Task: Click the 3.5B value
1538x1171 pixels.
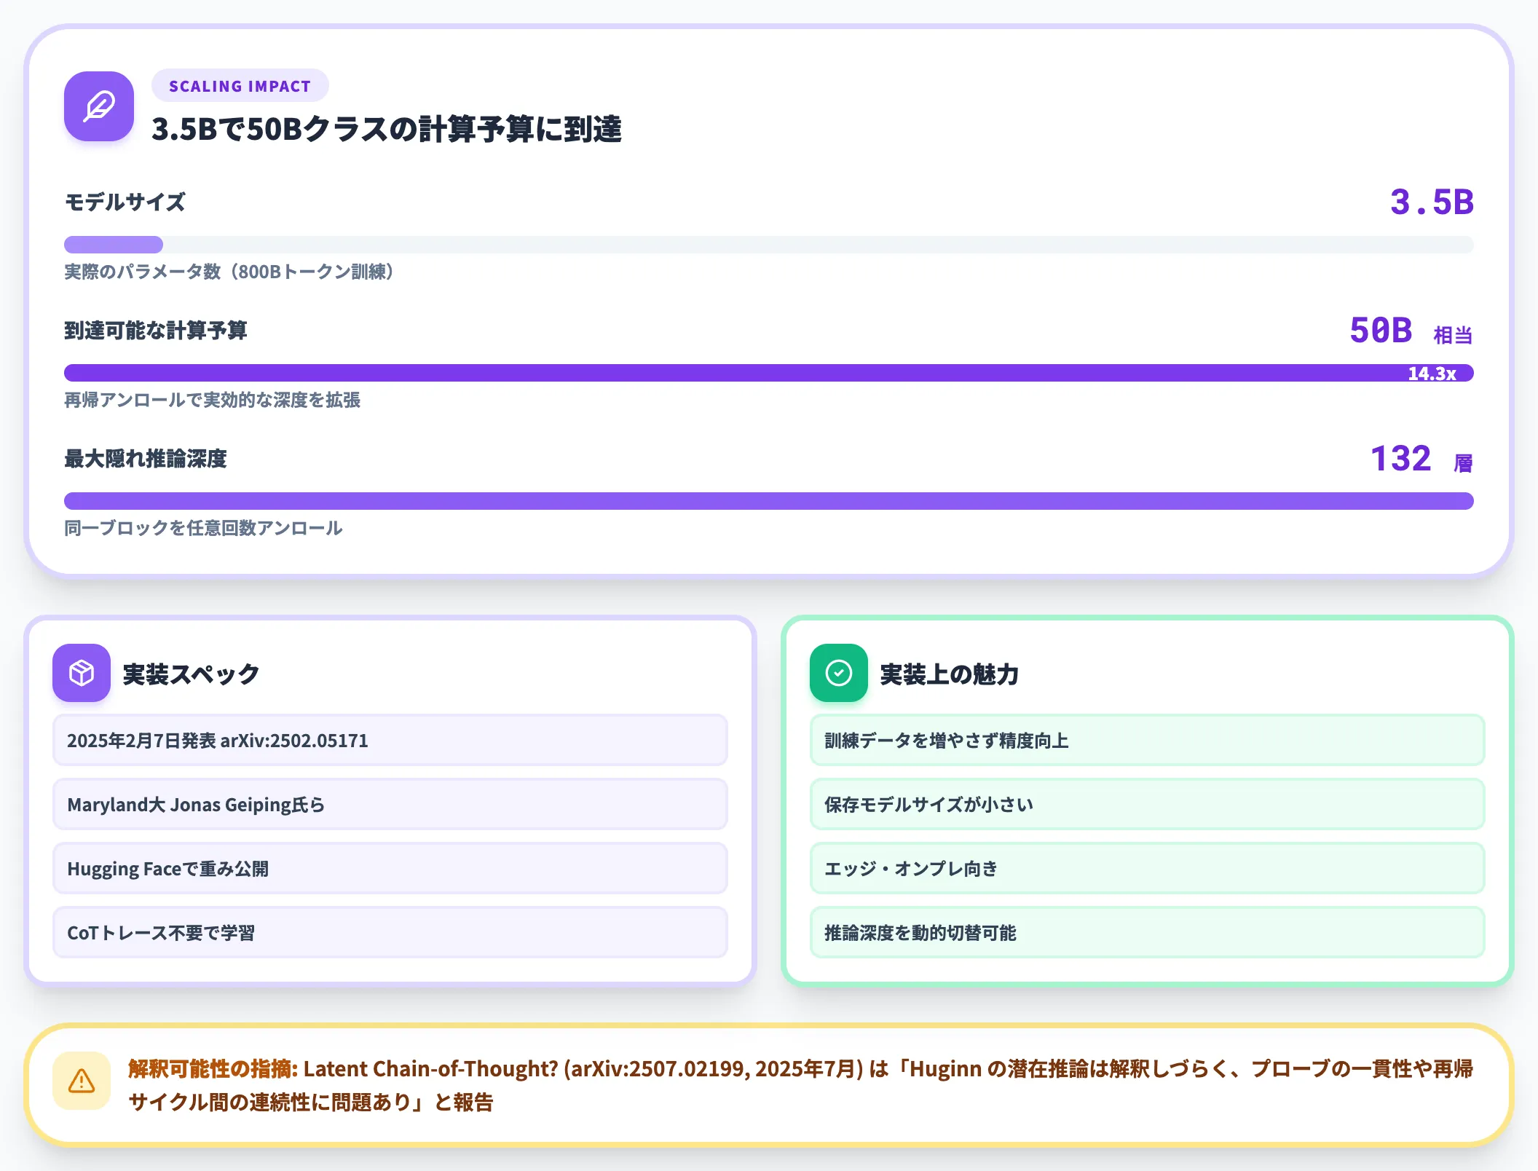Action: [x=1432, y=202]
